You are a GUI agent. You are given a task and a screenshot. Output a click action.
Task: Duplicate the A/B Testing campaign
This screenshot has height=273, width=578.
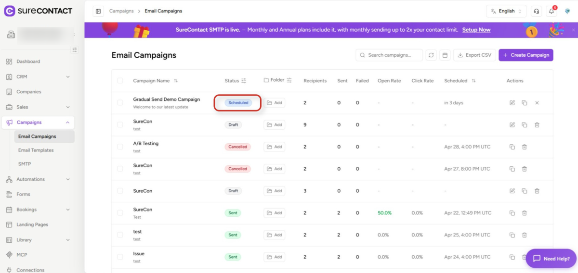click(512, 147)
